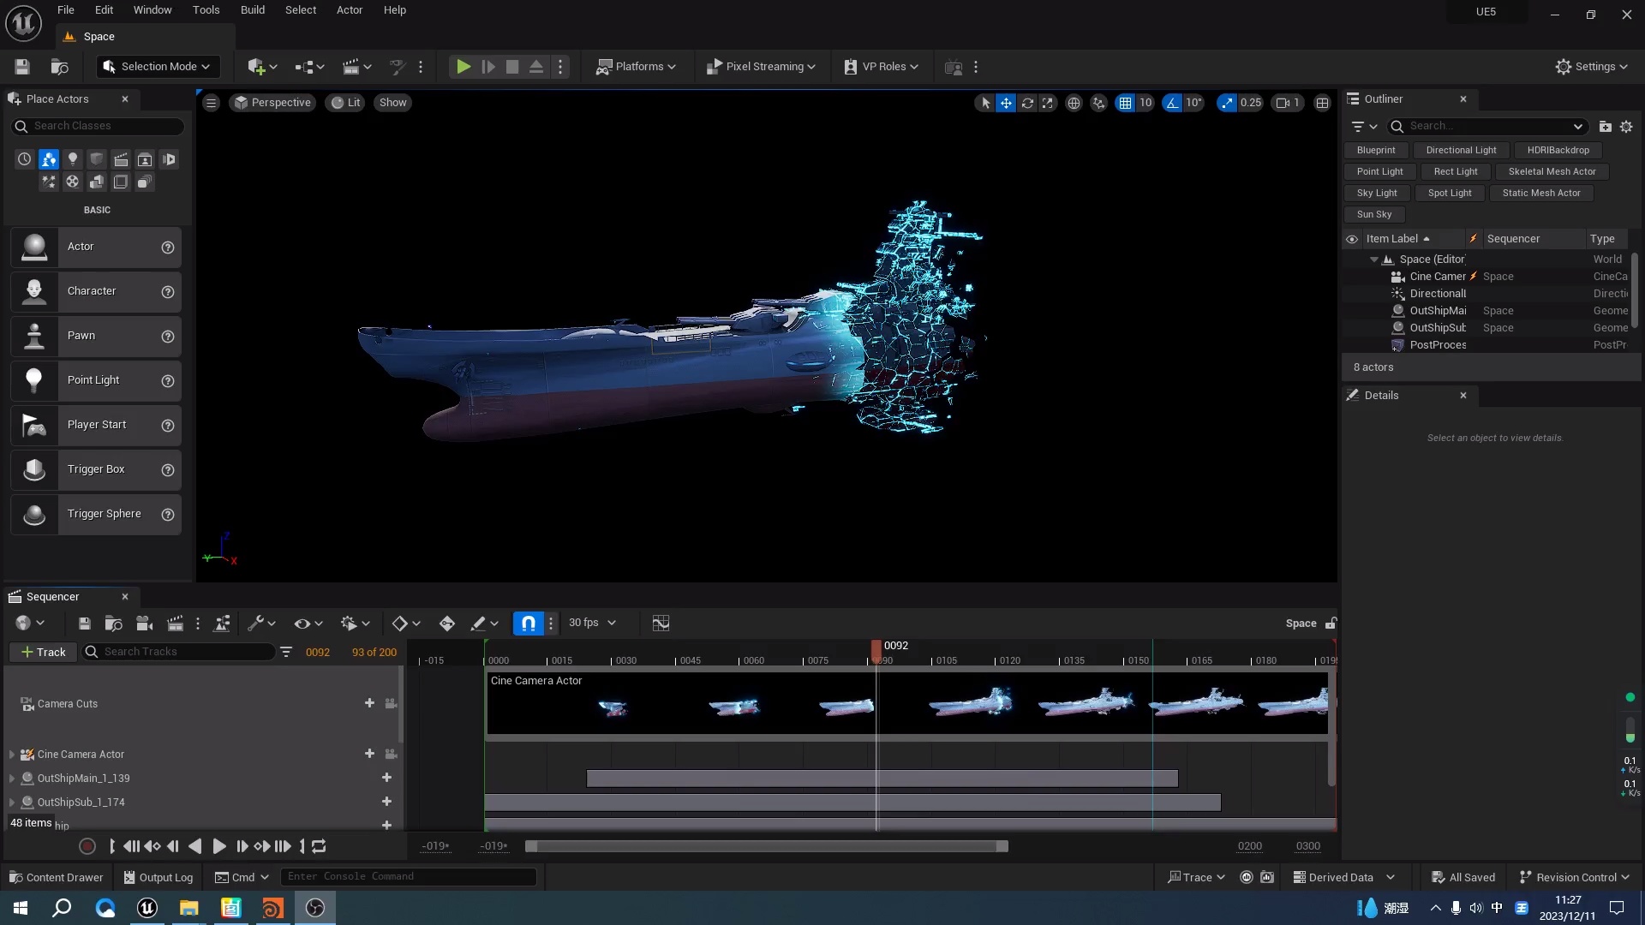The height and width of the screenshot is (925, 1645).
Task: Expand the Cine Camera Actor track
Action: (x=12, y=755)
